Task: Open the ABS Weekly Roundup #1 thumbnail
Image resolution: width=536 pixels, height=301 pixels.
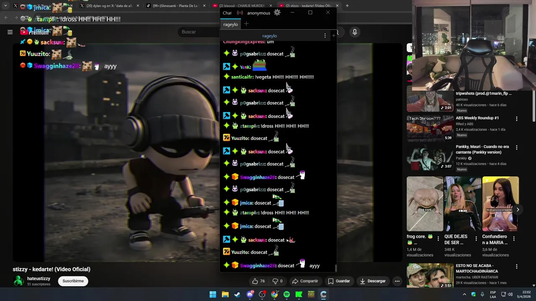Action: 430,128
